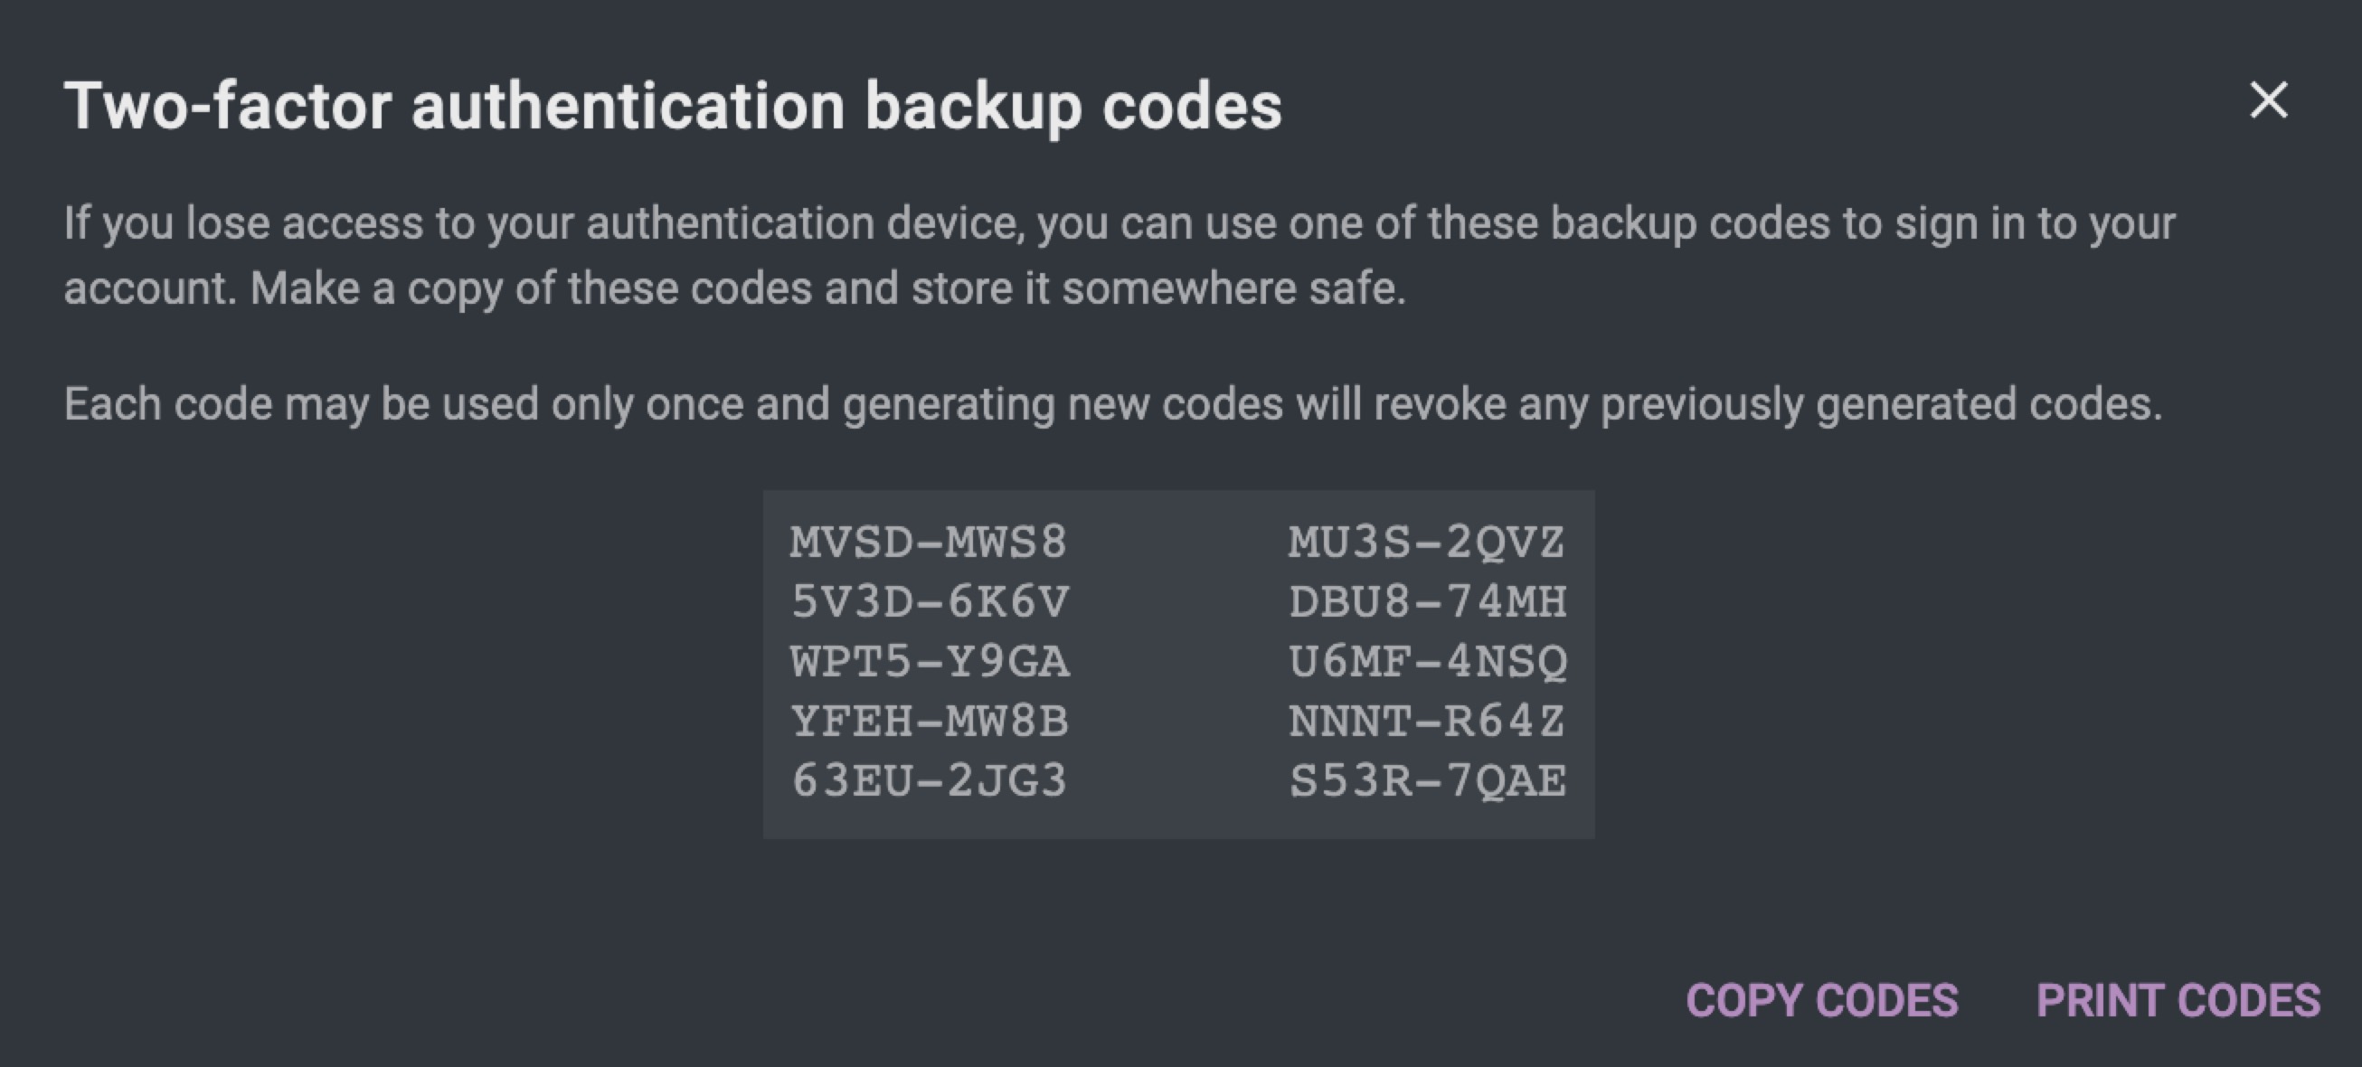The width and height of the screenshot is (2362, 1067).
Task: Click backup code MVSD-MWS8
Action: pos(929,542)
